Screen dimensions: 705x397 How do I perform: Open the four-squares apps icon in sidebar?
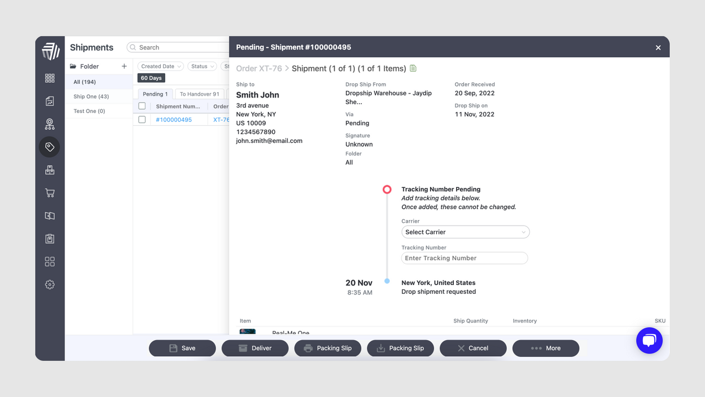(50, 262)
